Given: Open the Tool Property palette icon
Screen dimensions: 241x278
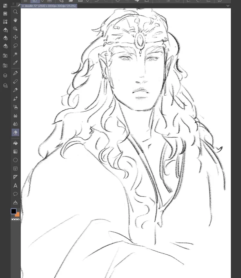Looking at the screenshot, I should click(x=5, y=38).
